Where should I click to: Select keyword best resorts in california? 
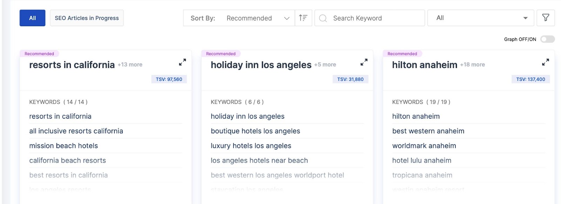[68, 175]
